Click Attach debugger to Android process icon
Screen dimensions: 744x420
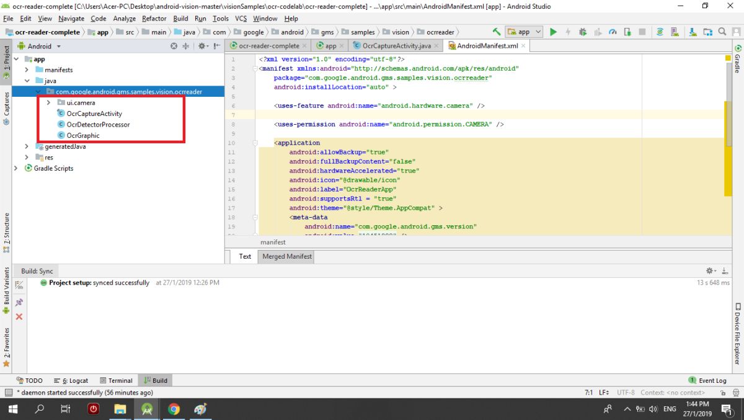click(627, 32)
